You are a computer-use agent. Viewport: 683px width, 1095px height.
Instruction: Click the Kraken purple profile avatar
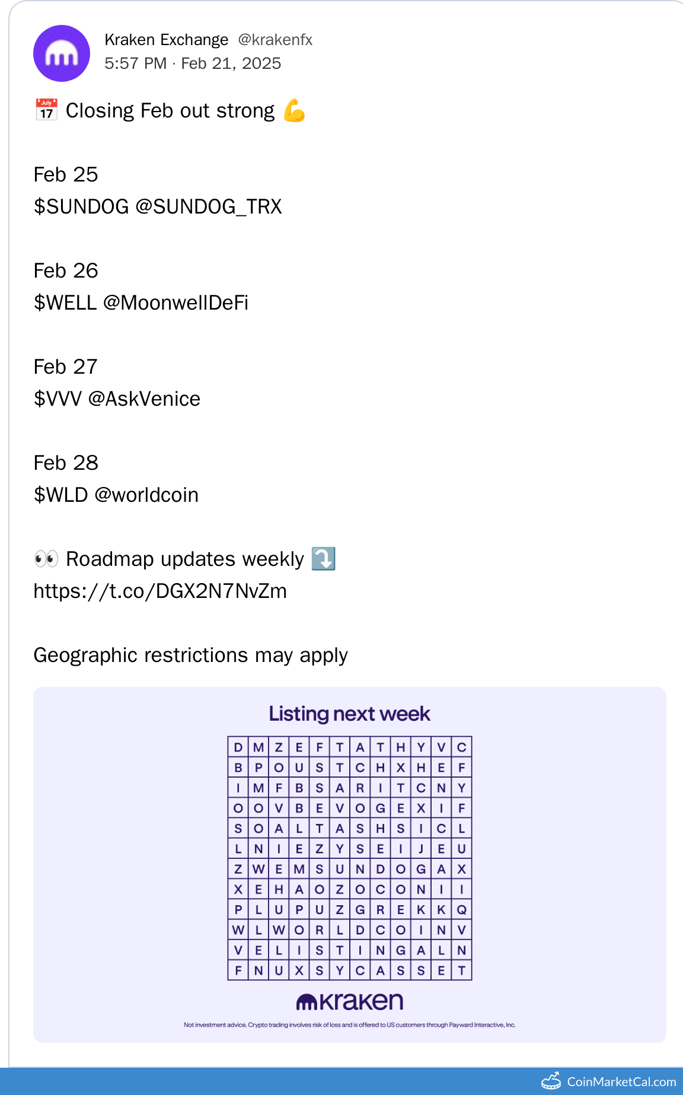point(62,53)
